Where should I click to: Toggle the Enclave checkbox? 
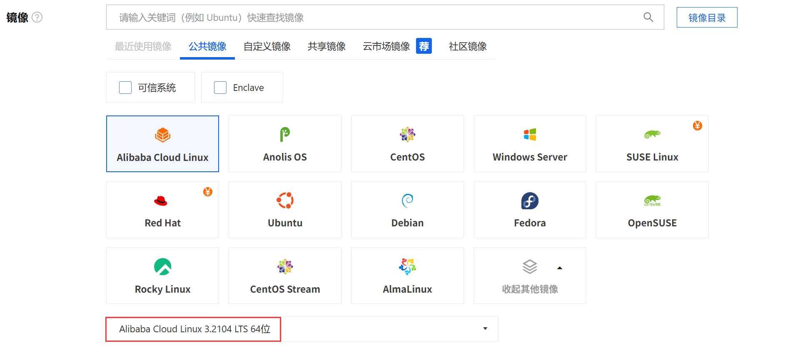coord(220,88)
